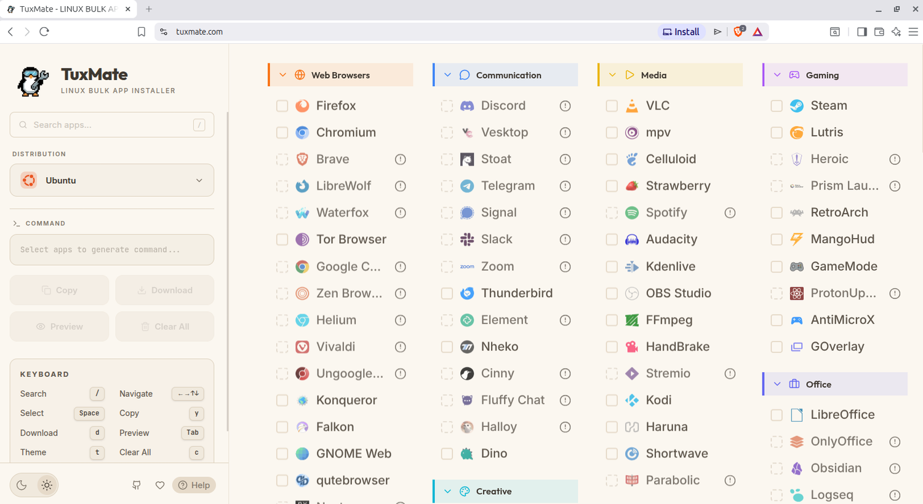
Task: Click the heart icon in sidebar footer
Action: (x=160, y=485)
